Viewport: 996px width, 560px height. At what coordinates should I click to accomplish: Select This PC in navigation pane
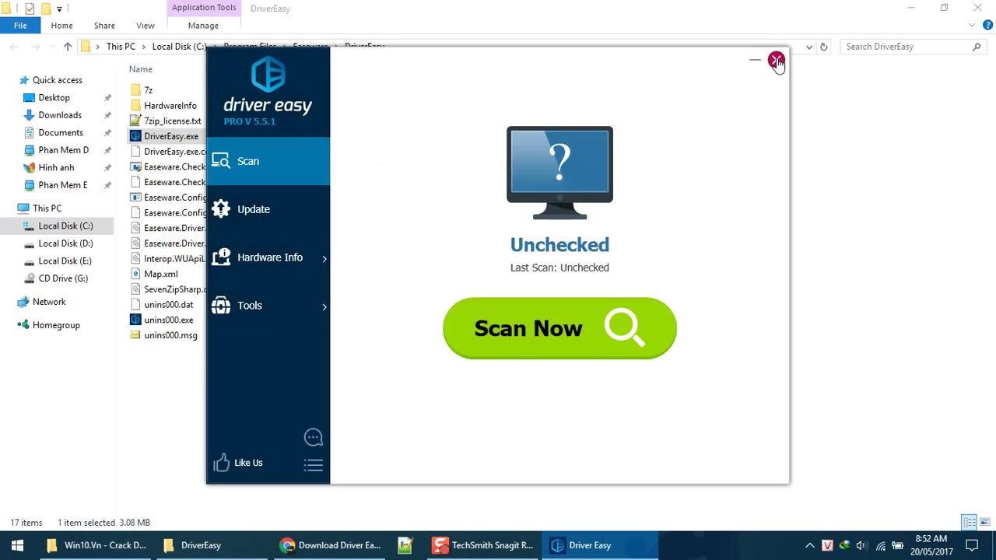click(47, 208)
